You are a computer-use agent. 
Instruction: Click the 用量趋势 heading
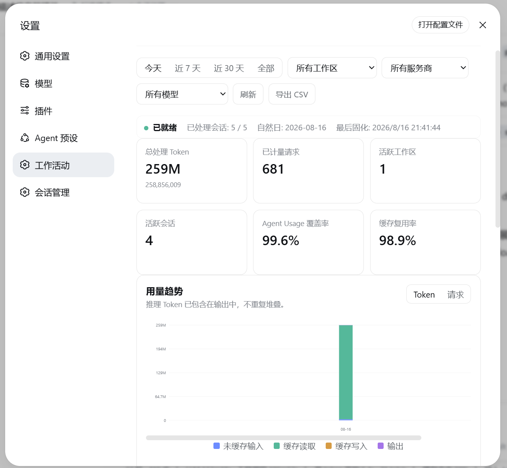pos(164,291)
